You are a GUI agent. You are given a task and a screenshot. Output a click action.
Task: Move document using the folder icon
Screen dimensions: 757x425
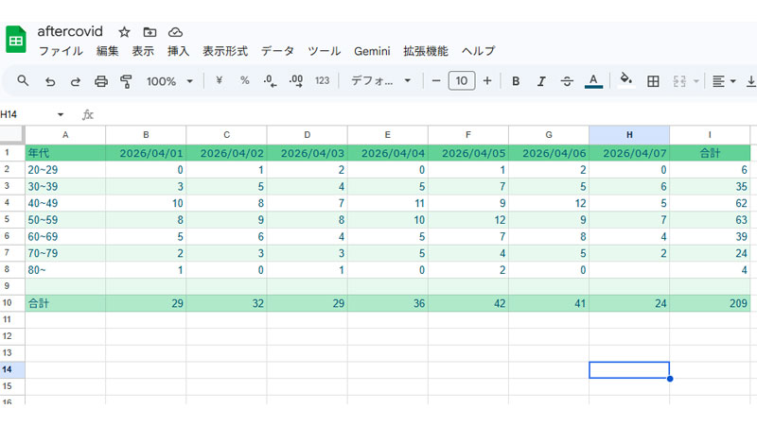pyautogui.click(x=150, y=32)
